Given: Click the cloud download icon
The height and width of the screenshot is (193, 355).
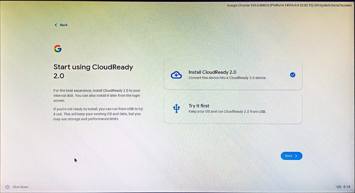Looking at the screenshot, I should click(x=176, y=75).
